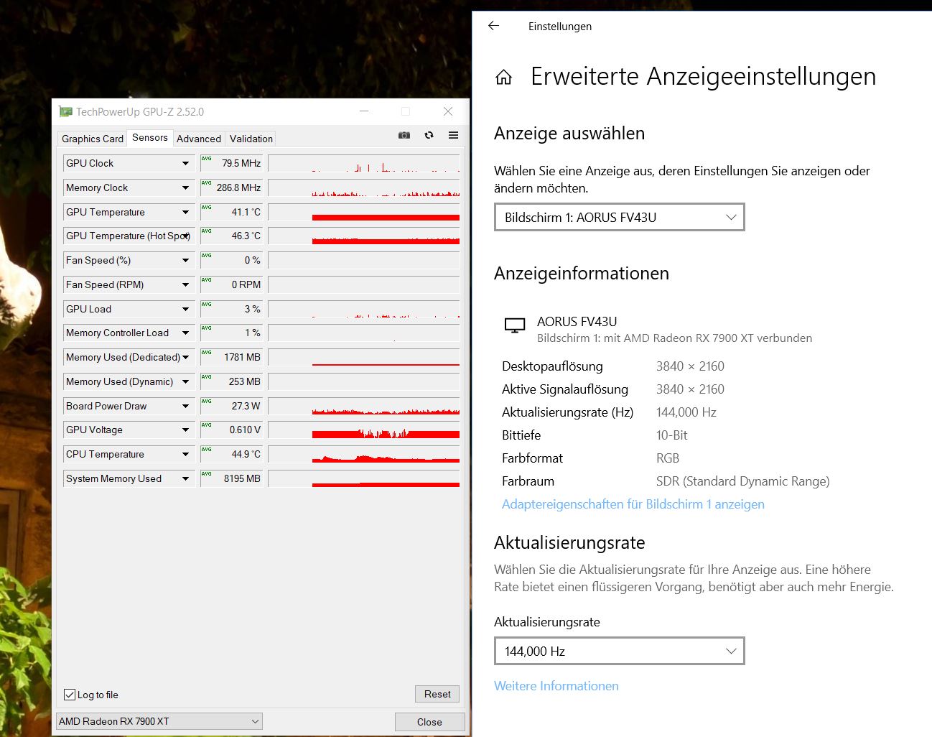Expand the System Memory Used dropdown
This screenshot has width=932, height=737.
tap(185, 479)
